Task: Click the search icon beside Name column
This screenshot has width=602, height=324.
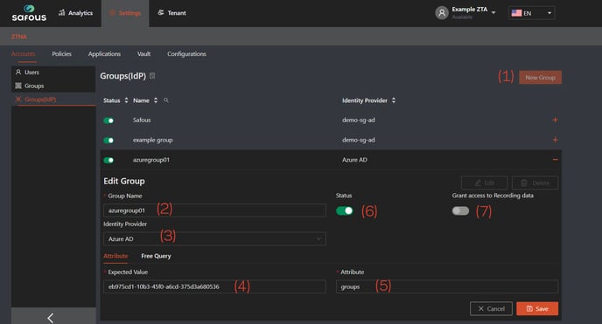Action: (x=166, y=100)
